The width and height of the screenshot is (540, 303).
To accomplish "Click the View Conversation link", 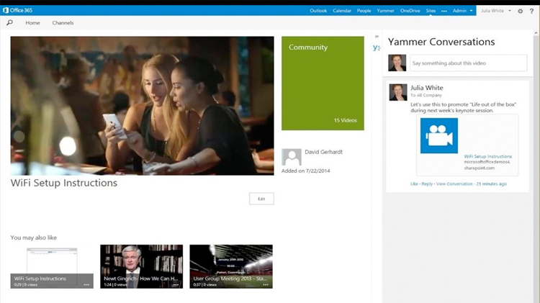I will (x=456, y=184).
